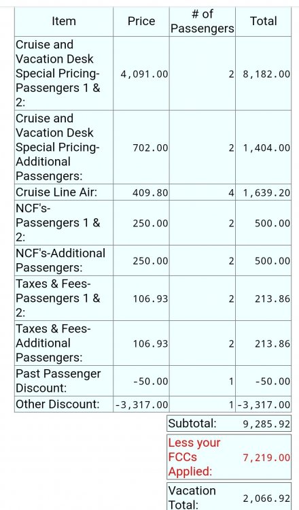Click the Item column header
The width and height of the screenshot is (299, 510).
click(x=64, y=21)
